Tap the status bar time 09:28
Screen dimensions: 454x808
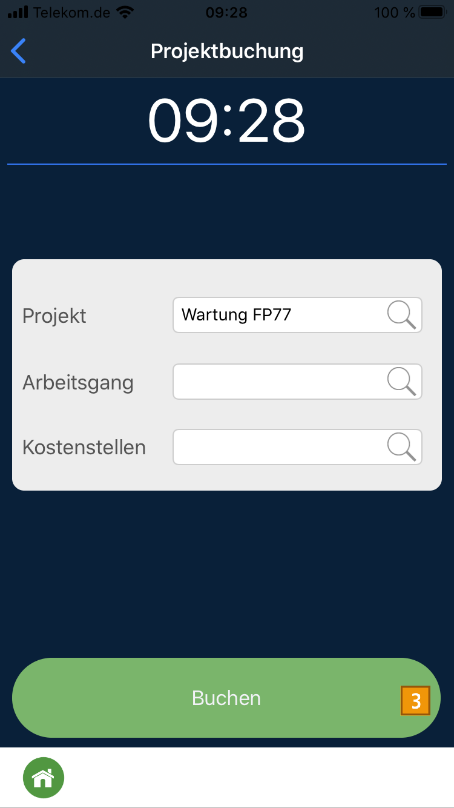click(x=226, y=12)
